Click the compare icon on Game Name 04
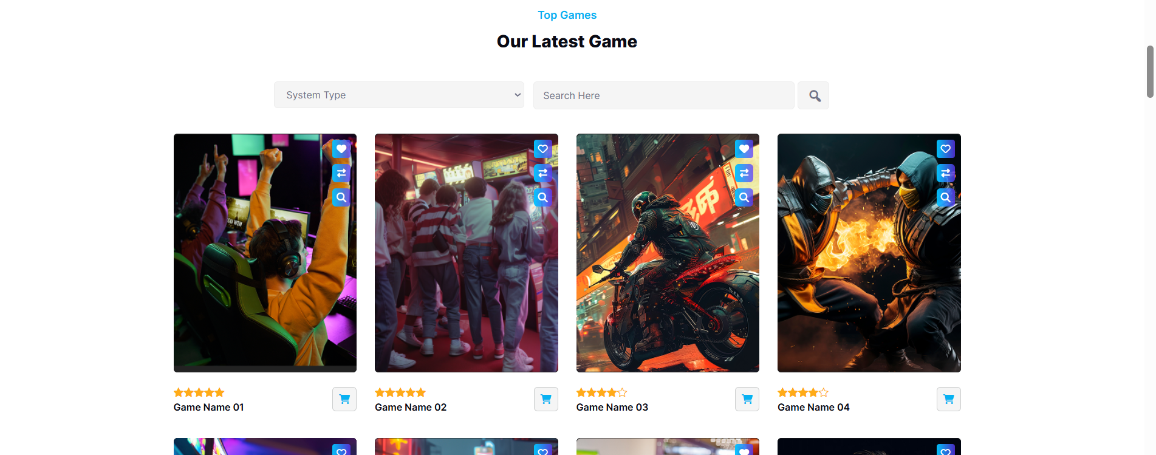Screen dimensions: 1156x455 pyautogui.click(x=946, y=173)
